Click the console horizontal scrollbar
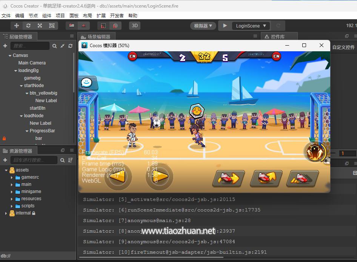Screen dimensions: 357x262 click(151, 257)
